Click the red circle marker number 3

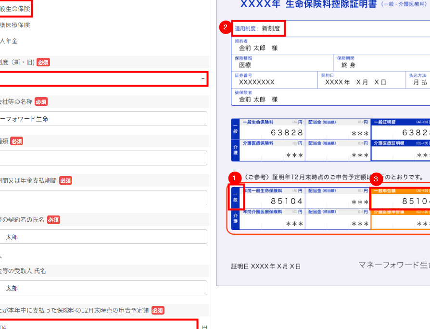point(377,179)
